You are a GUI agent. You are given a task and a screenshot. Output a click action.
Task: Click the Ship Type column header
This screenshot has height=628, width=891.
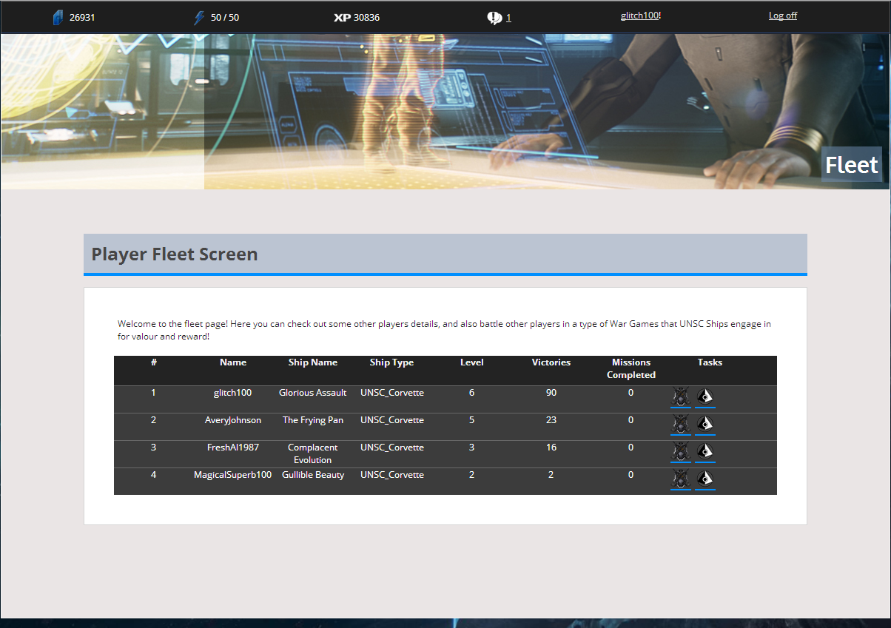[x=392, y=362]
